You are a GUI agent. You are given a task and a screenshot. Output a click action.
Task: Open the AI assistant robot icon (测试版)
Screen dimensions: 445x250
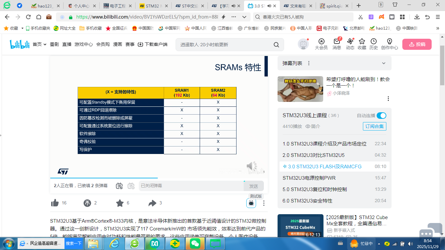pos(251,203)
